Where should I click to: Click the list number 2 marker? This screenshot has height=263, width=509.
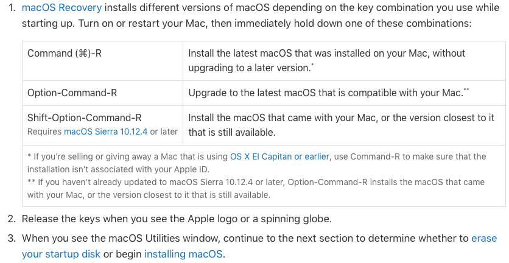click(12, 219)
